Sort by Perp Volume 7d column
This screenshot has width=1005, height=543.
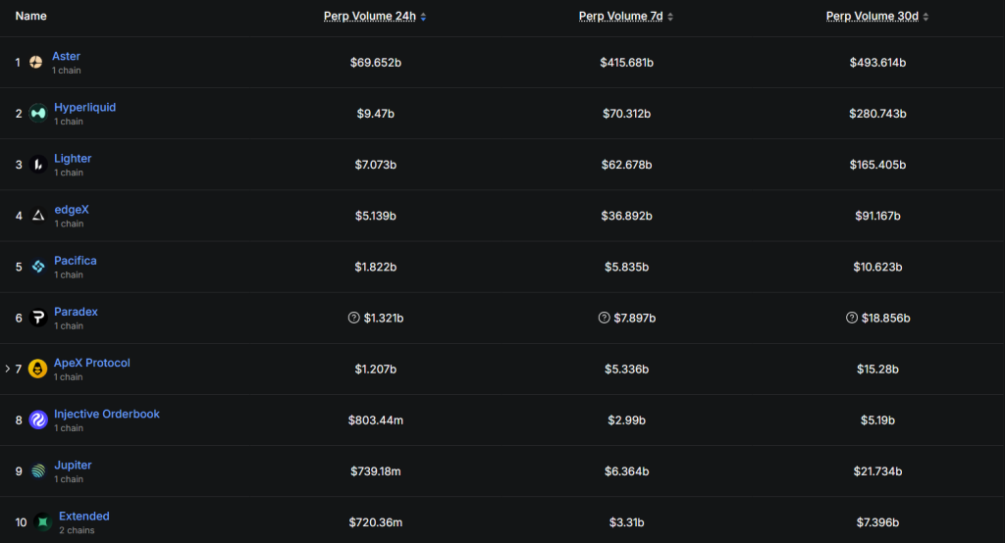point(626,17)
